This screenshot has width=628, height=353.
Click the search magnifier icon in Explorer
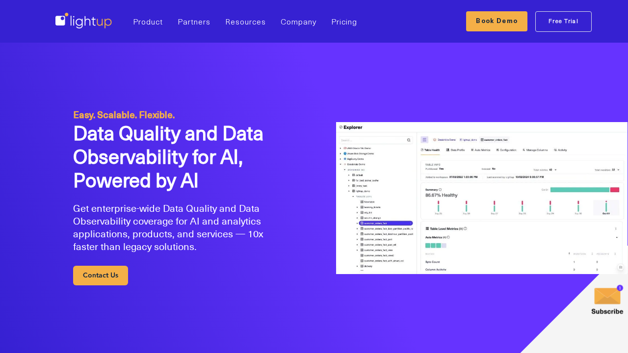[x=409, y=140]
